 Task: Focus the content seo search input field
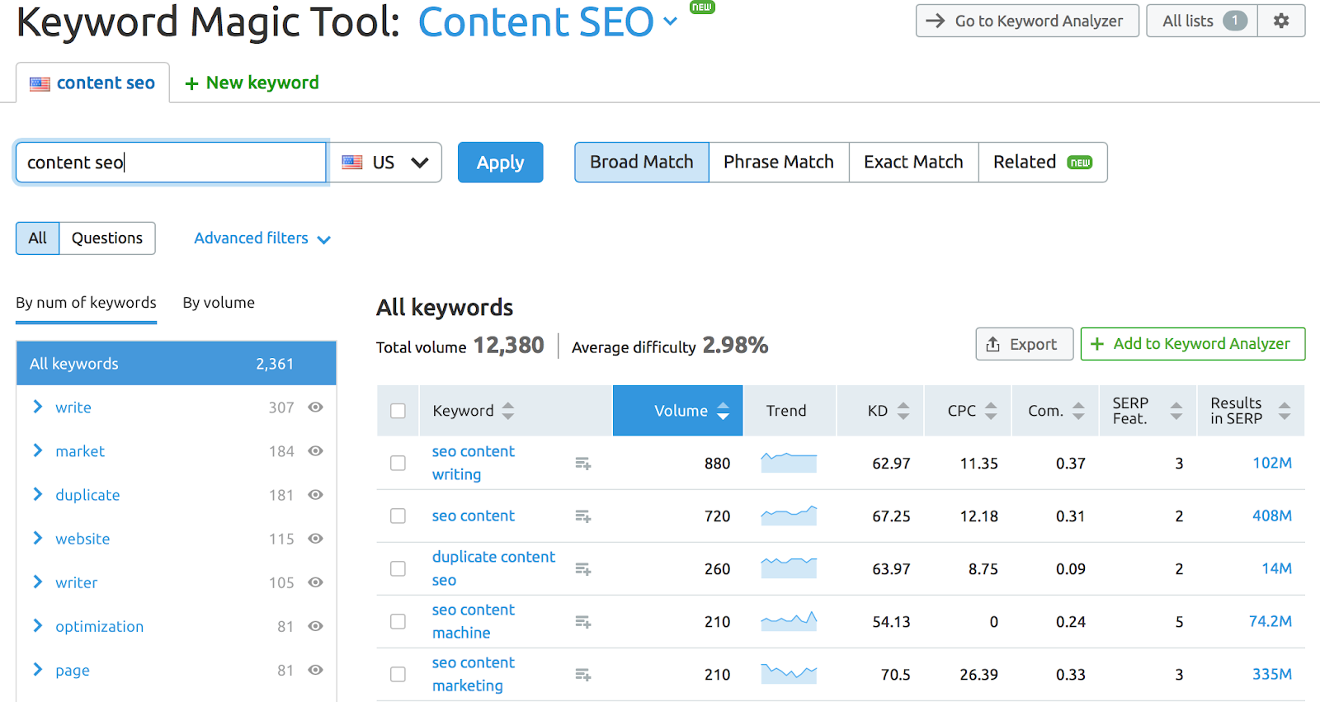pos(172,163)
